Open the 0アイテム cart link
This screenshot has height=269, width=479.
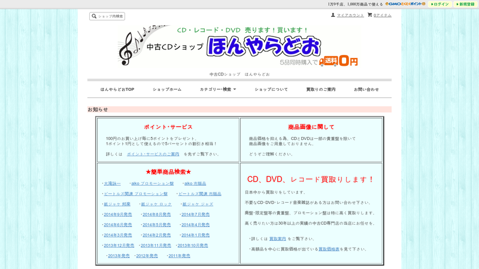[x=383, y=16]
